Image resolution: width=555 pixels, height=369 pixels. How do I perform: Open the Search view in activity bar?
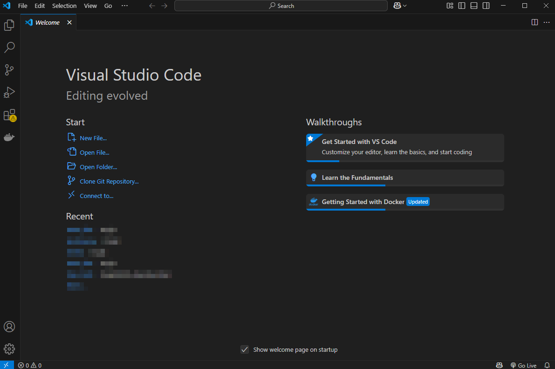(9, 48)
